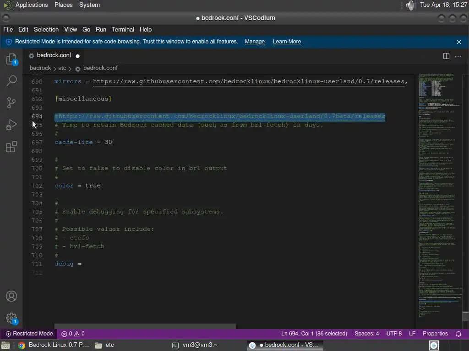Click the errors and warnings counter
The height and width of the screenshot is (351, 469).
tap(73, 334)
